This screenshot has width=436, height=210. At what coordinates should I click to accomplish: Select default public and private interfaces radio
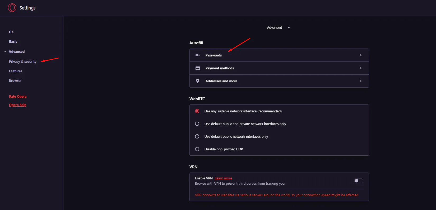pyautogui.click(x=197, y=124)
